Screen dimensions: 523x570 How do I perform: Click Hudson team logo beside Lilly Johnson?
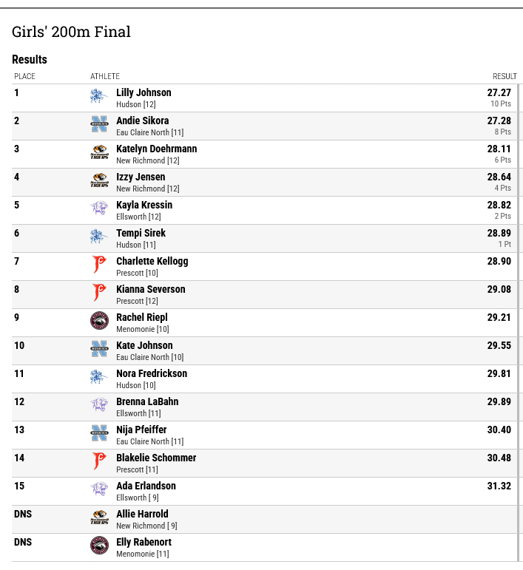pos(99,96)
